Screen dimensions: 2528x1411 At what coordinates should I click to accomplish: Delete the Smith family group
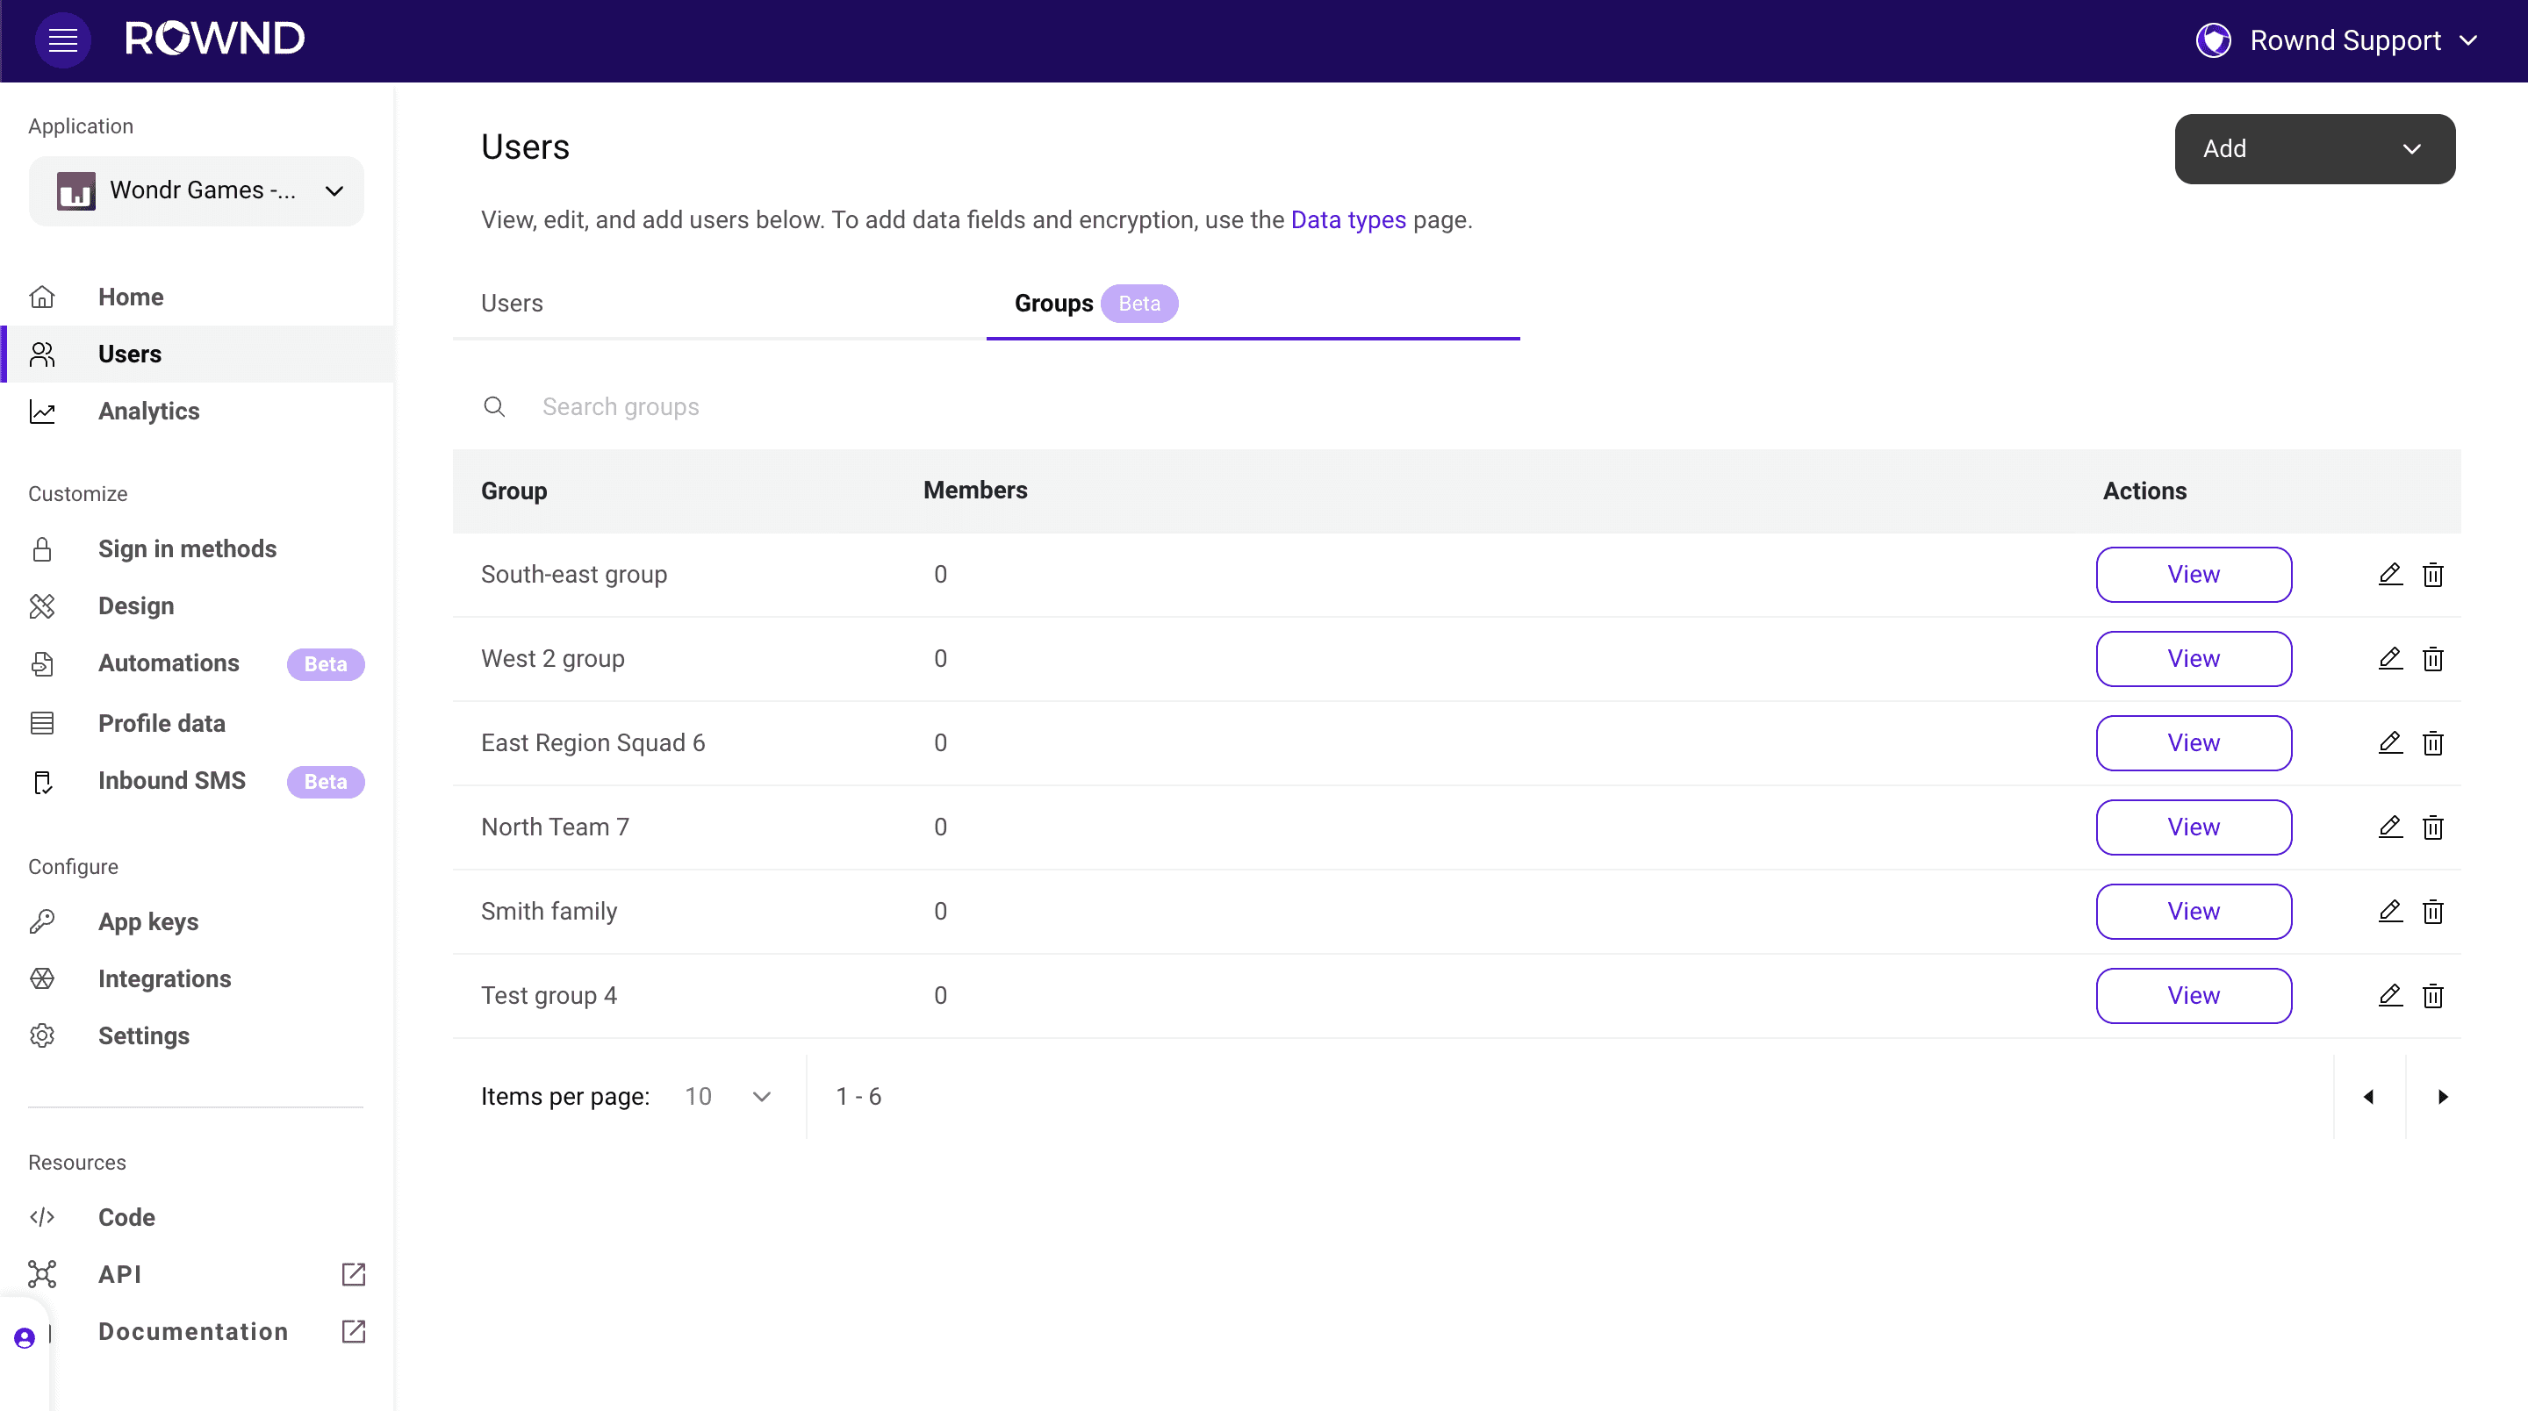2431,912
